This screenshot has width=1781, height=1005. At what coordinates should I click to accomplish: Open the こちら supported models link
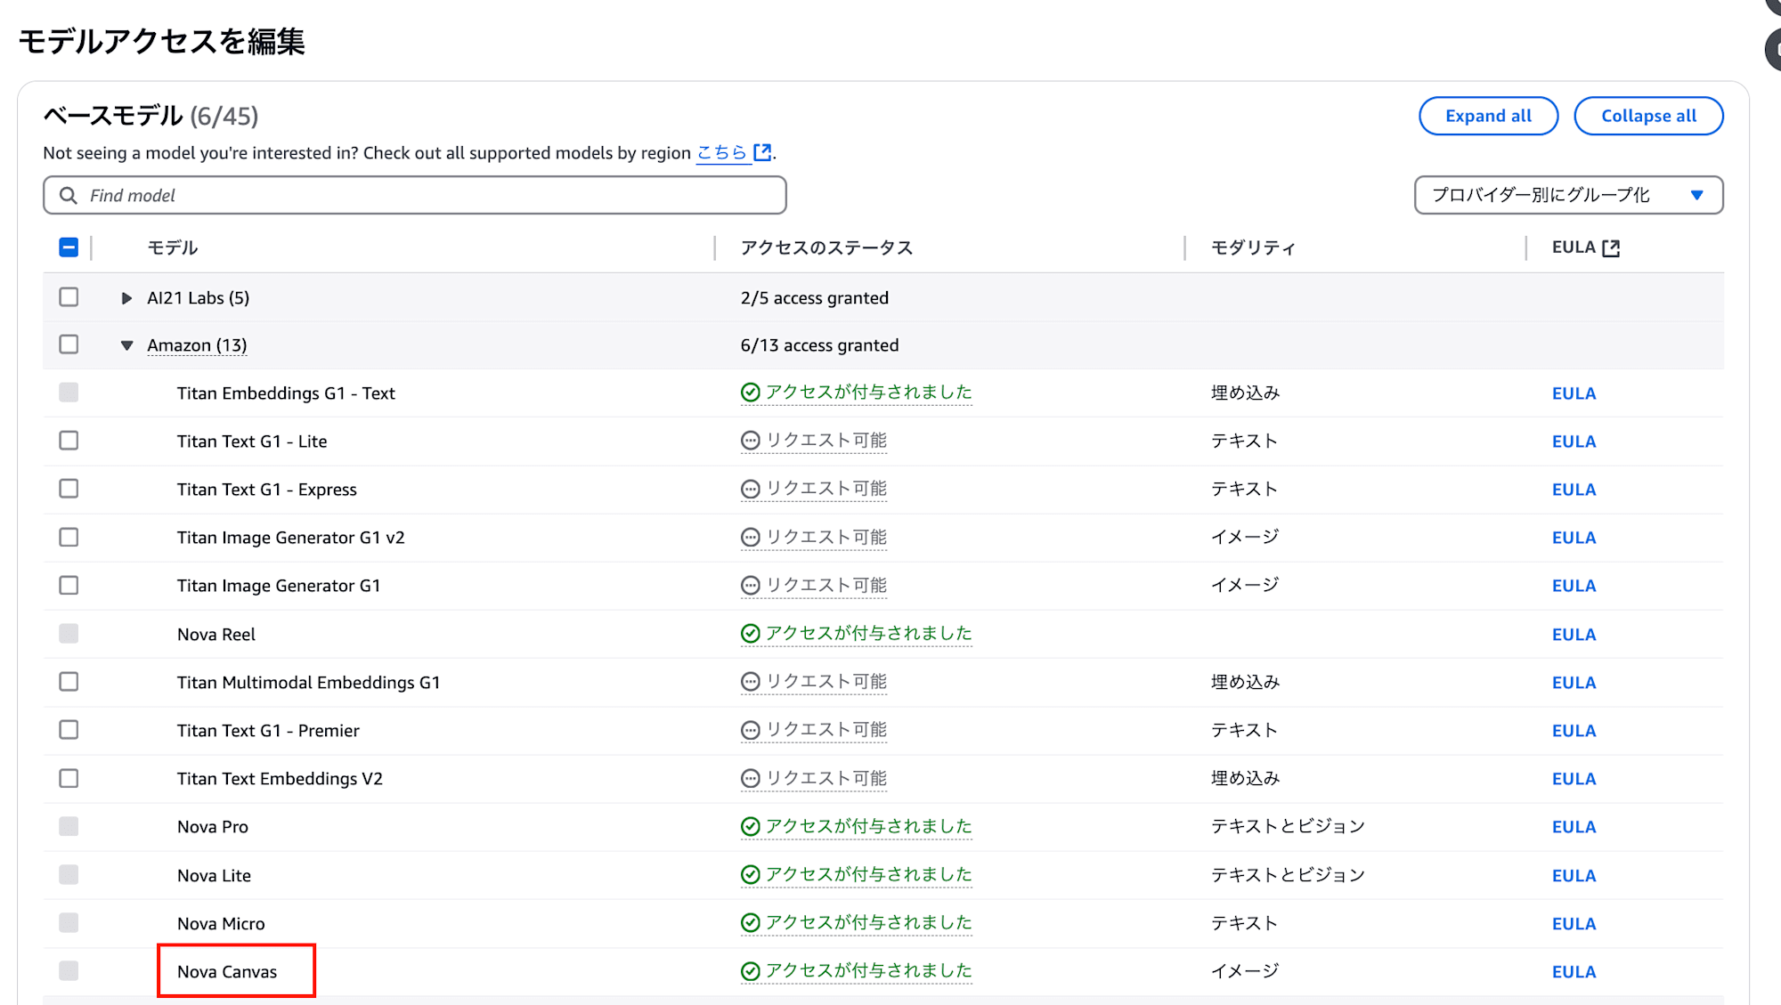tap(721, 152)
